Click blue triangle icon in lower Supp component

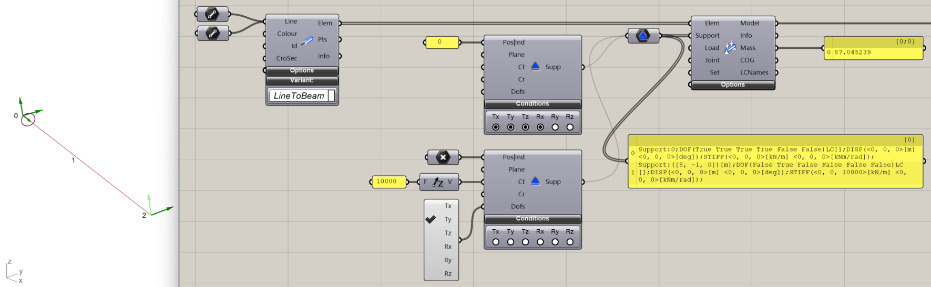click(535, 181)
